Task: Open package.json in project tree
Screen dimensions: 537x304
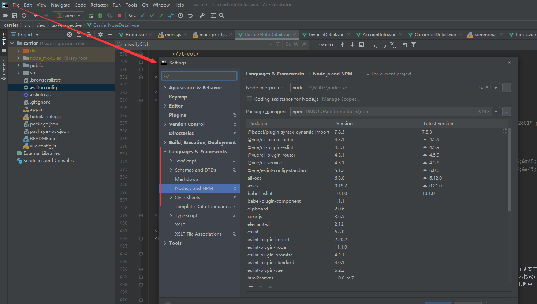Action: pos(44,124)
